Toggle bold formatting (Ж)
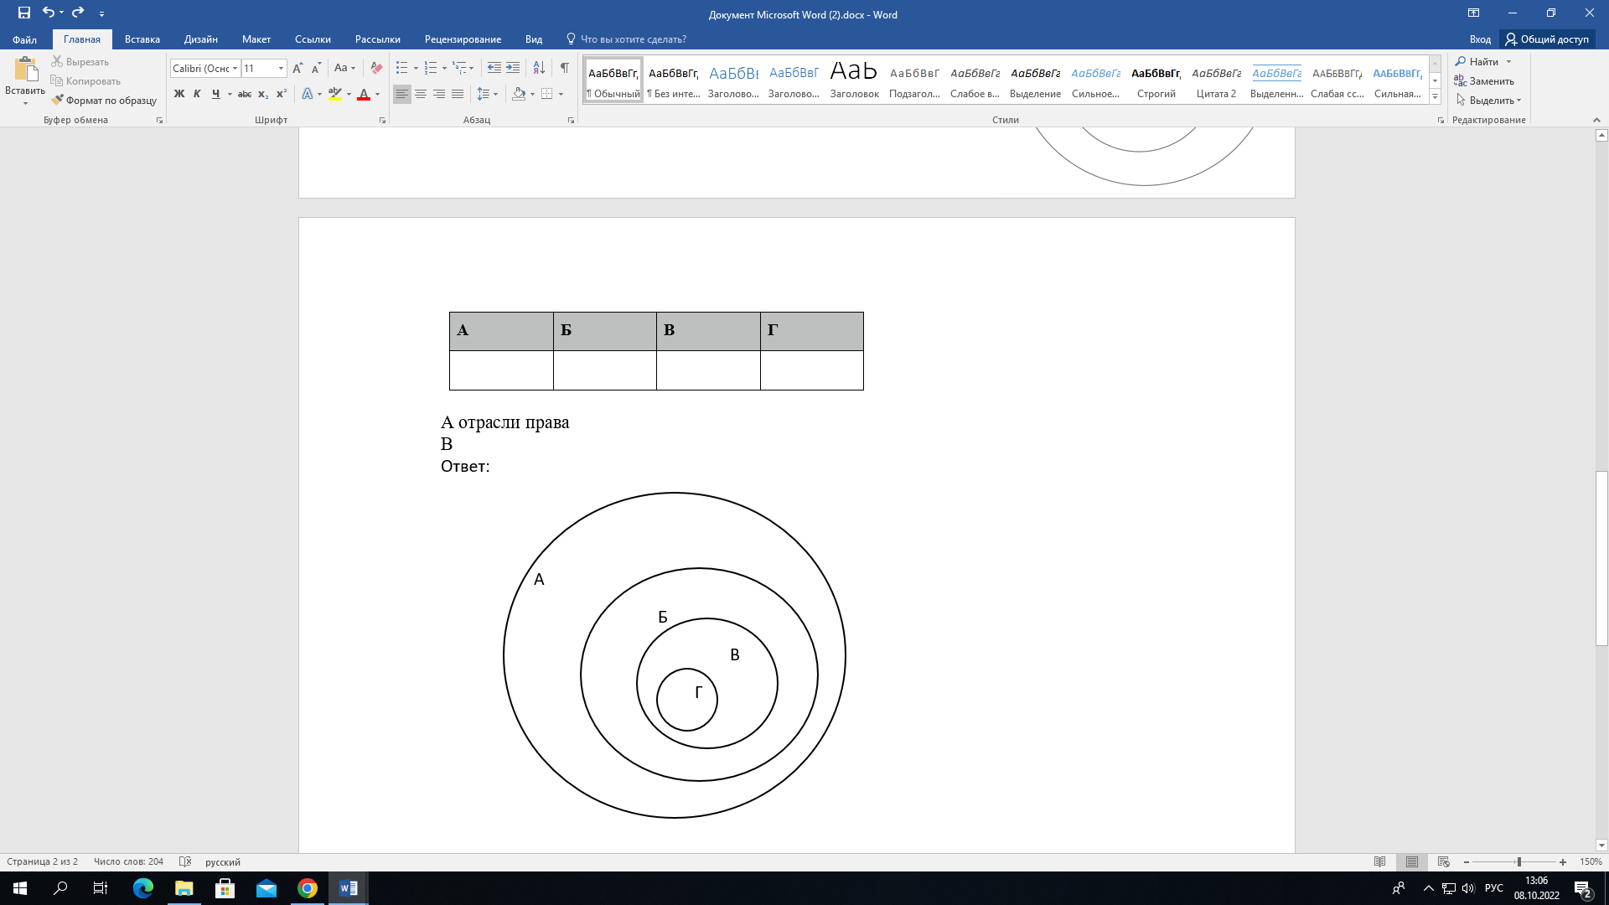 tap(178, 94)
